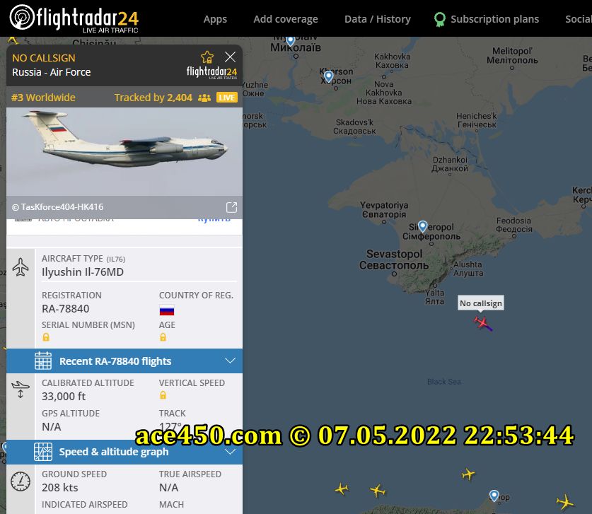Click the locked serial number padlock icon
The width and height of the screenshot is (592, 514).
(x=46, y=337)
